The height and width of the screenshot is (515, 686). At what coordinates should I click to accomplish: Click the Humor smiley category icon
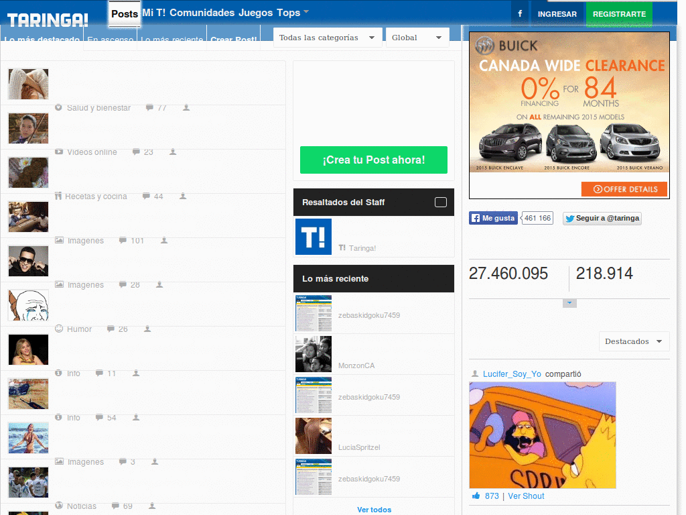pyautogui.click(x=59, y=329)
